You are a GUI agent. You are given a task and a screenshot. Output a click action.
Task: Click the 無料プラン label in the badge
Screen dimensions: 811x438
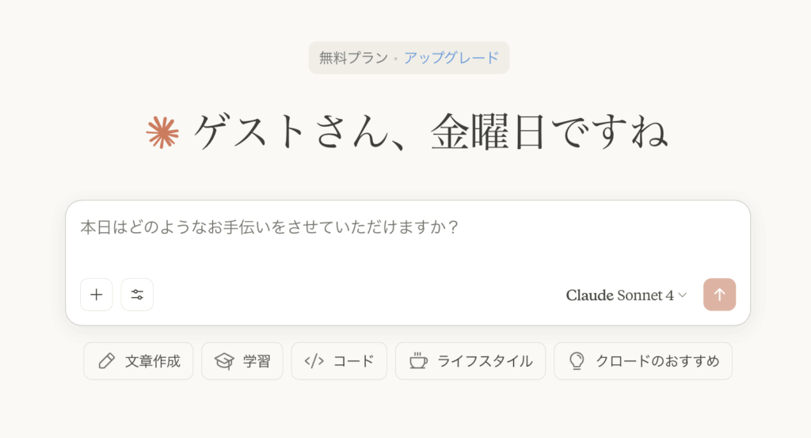tap(353, 57)
